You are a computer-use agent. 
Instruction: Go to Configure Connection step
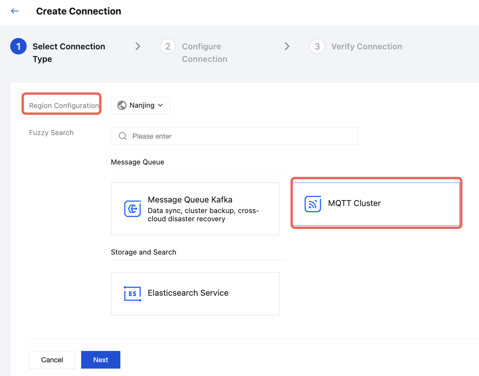(204, 52)
